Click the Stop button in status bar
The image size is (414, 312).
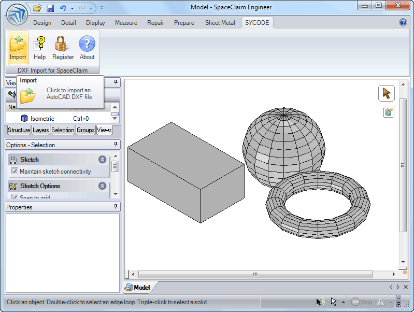tap(362, 302)
